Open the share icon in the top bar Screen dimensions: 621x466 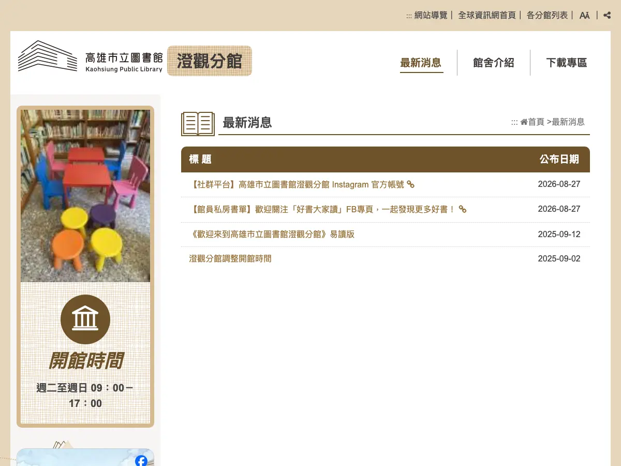[607, 16]
